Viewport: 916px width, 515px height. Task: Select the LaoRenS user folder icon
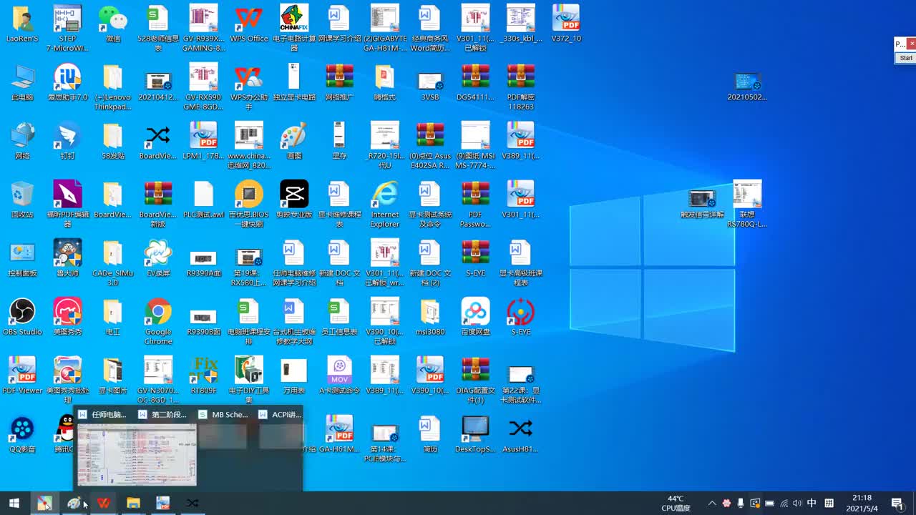(22, 24)
